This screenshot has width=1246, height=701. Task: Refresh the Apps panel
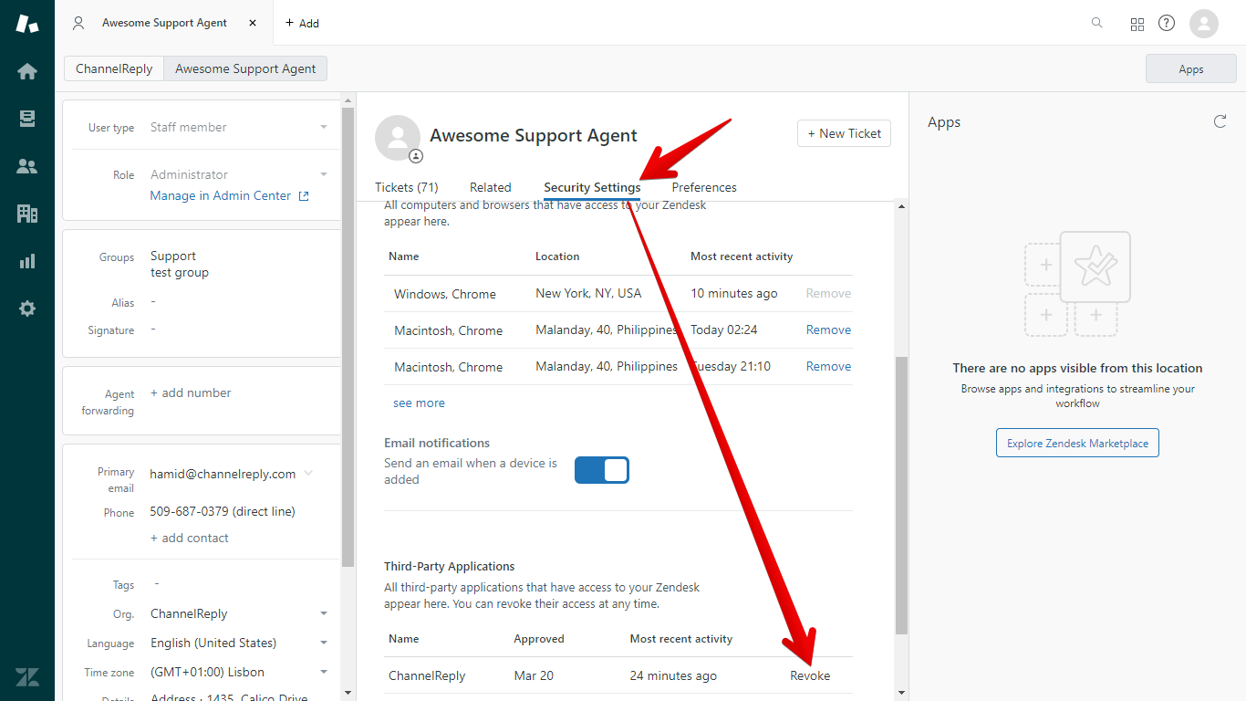click(x=1220, y=121)
